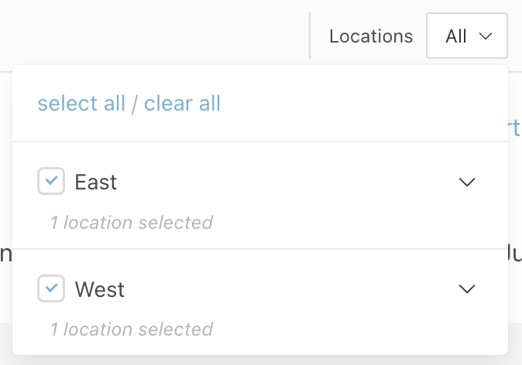Click the chevron arrow beside All
This screenshot has height=365, width=522.
coord(486,36)
